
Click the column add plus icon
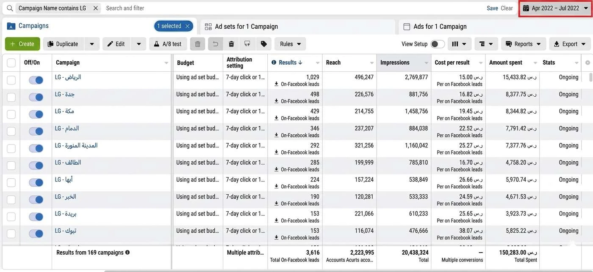coord(587,63)
